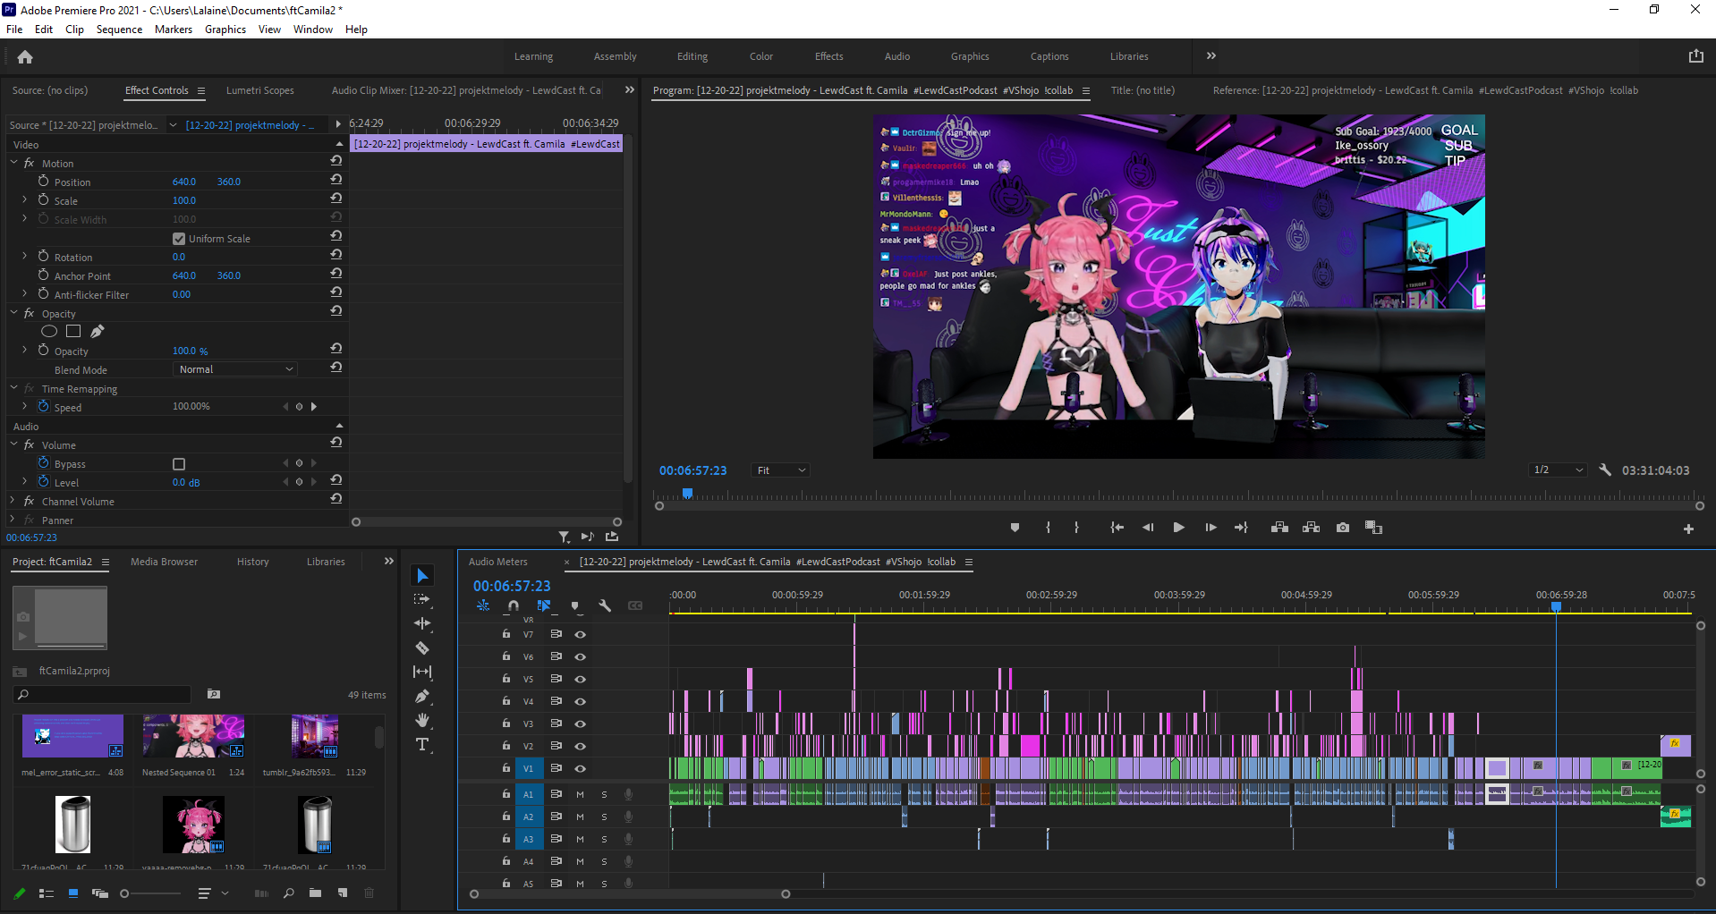The width and height of the screenshot is (1716, 914).
Task: Switch to the Color workspace
Action: point(760,56)
